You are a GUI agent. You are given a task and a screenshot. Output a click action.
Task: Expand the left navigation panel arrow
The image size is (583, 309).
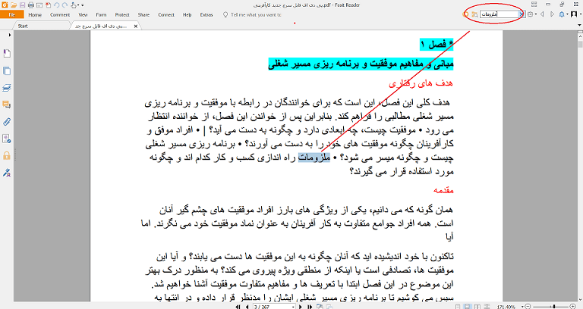point(10,35)
